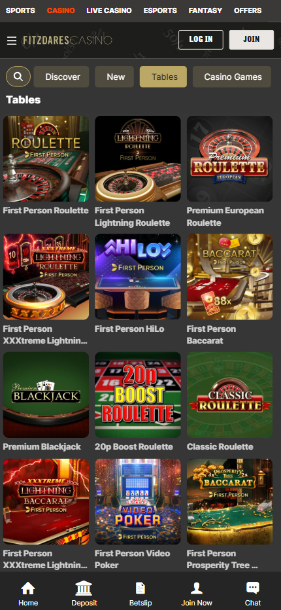Open the hamburger menu icon
Image resolution: width=281 pixels, height=610 pixels.
pyautogui.click(x=12, y=41)
